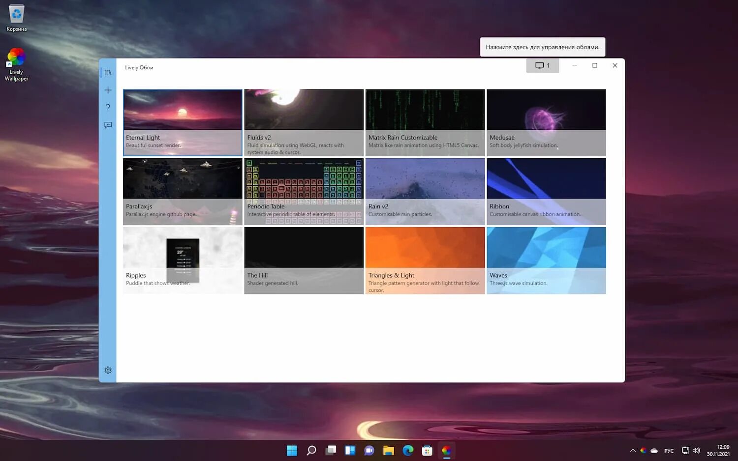Viewport: 738px width, 461px height.
Task: Click the Lively Wallpaper desktop shortcut
Action: point(16,64)
